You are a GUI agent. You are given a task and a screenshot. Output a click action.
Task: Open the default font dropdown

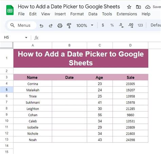click(156, 25)
